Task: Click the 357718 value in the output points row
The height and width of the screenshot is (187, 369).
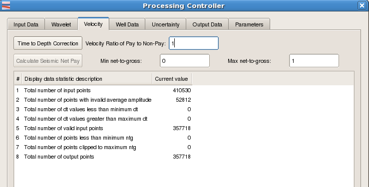Action: (182, 157)
